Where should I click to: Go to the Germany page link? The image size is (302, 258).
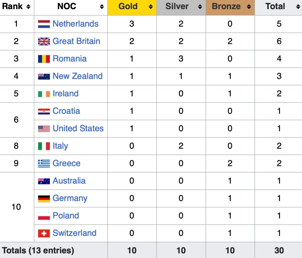pos(70,198)
